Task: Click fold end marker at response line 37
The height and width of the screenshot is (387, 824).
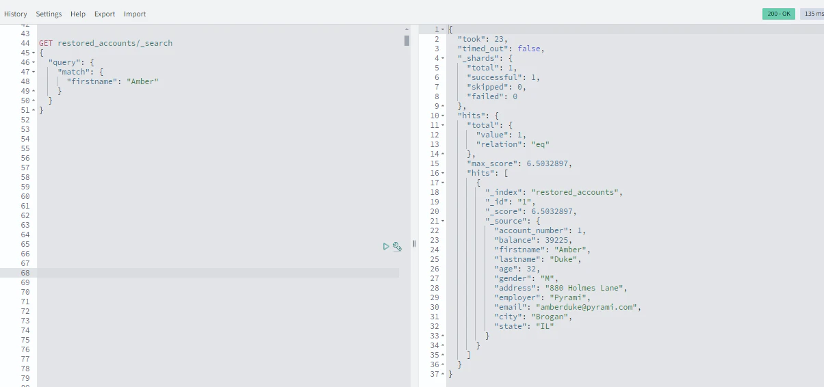Action: (x=443, y=374)
